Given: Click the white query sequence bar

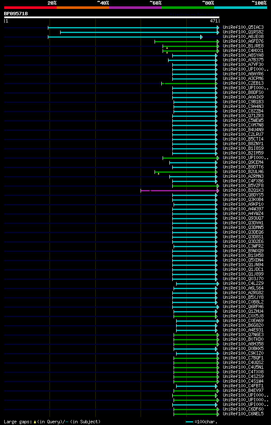Looking at the screenshot, I should point(112,17).
